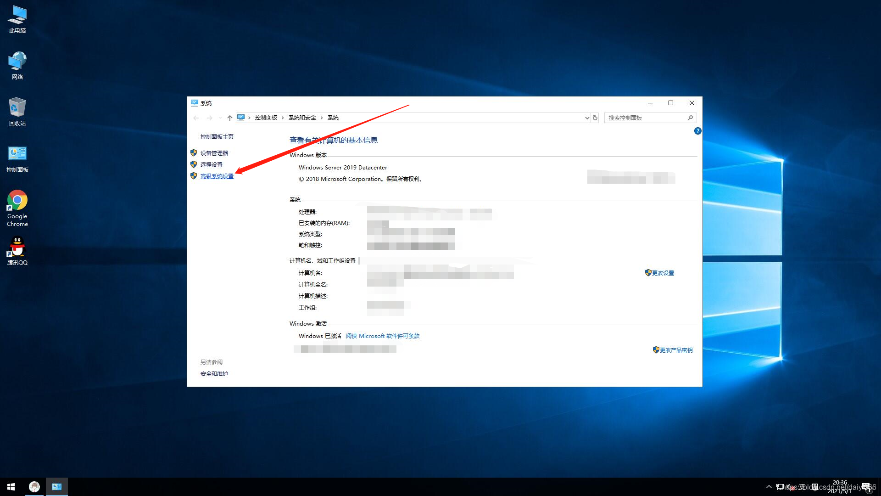The width and height of the screenshot is (881, 496).
Task: Click 更改产品密钥 link
Action: point(676,350)
